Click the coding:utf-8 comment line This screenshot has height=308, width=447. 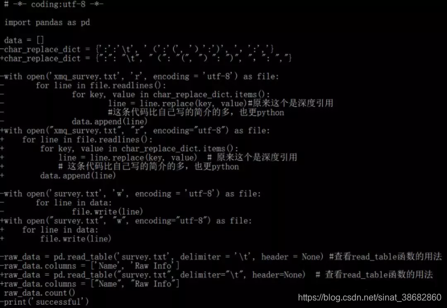[54, 4]
